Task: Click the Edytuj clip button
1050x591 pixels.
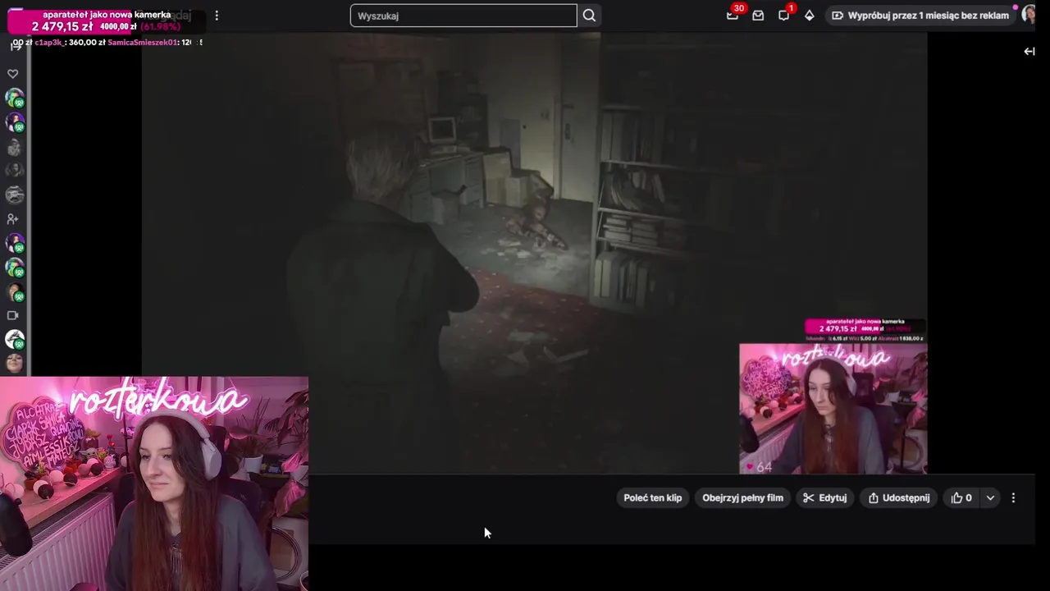Action: click(x=825, y=497)
